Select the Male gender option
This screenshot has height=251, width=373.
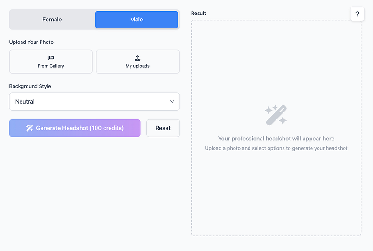click(137, 20)
